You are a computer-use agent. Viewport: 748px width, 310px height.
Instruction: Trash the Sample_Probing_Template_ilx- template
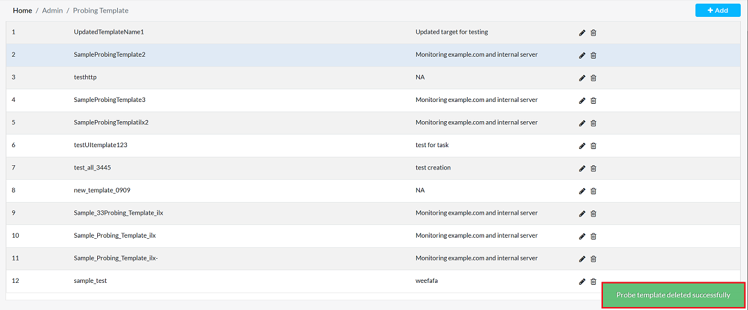pos(593,259)
